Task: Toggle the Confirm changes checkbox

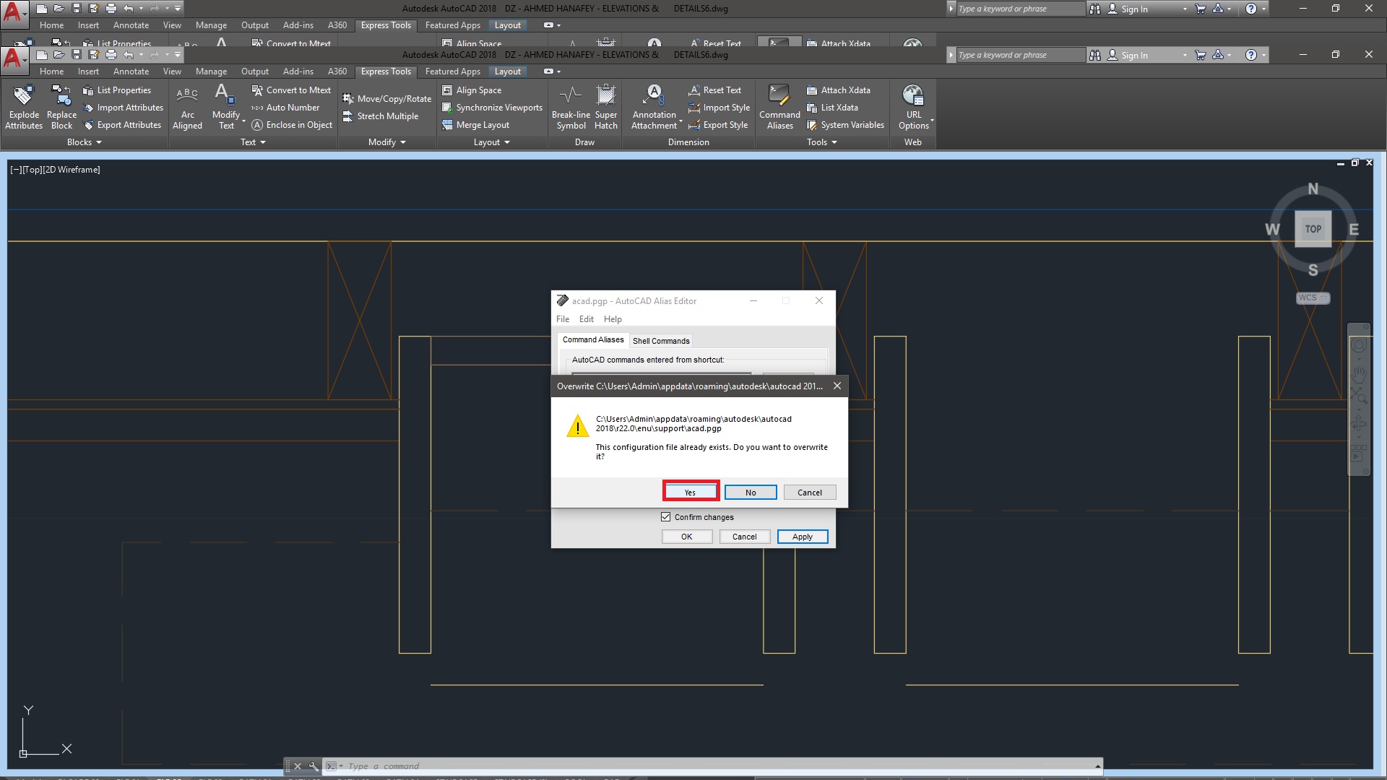Action: 666,517
